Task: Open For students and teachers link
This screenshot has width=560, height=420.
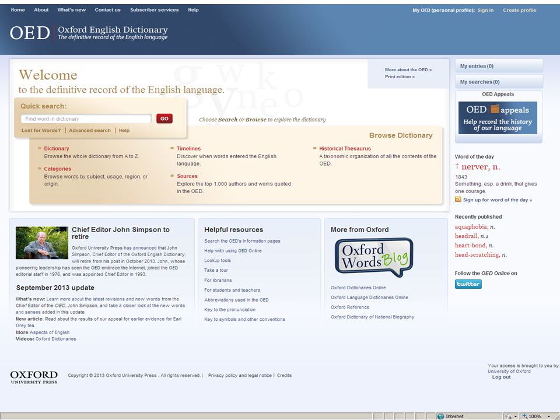Action: pos(232,290)
